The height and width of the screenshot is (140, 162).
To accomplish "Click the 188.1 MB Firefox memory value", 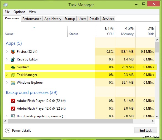I will point(127,51).
